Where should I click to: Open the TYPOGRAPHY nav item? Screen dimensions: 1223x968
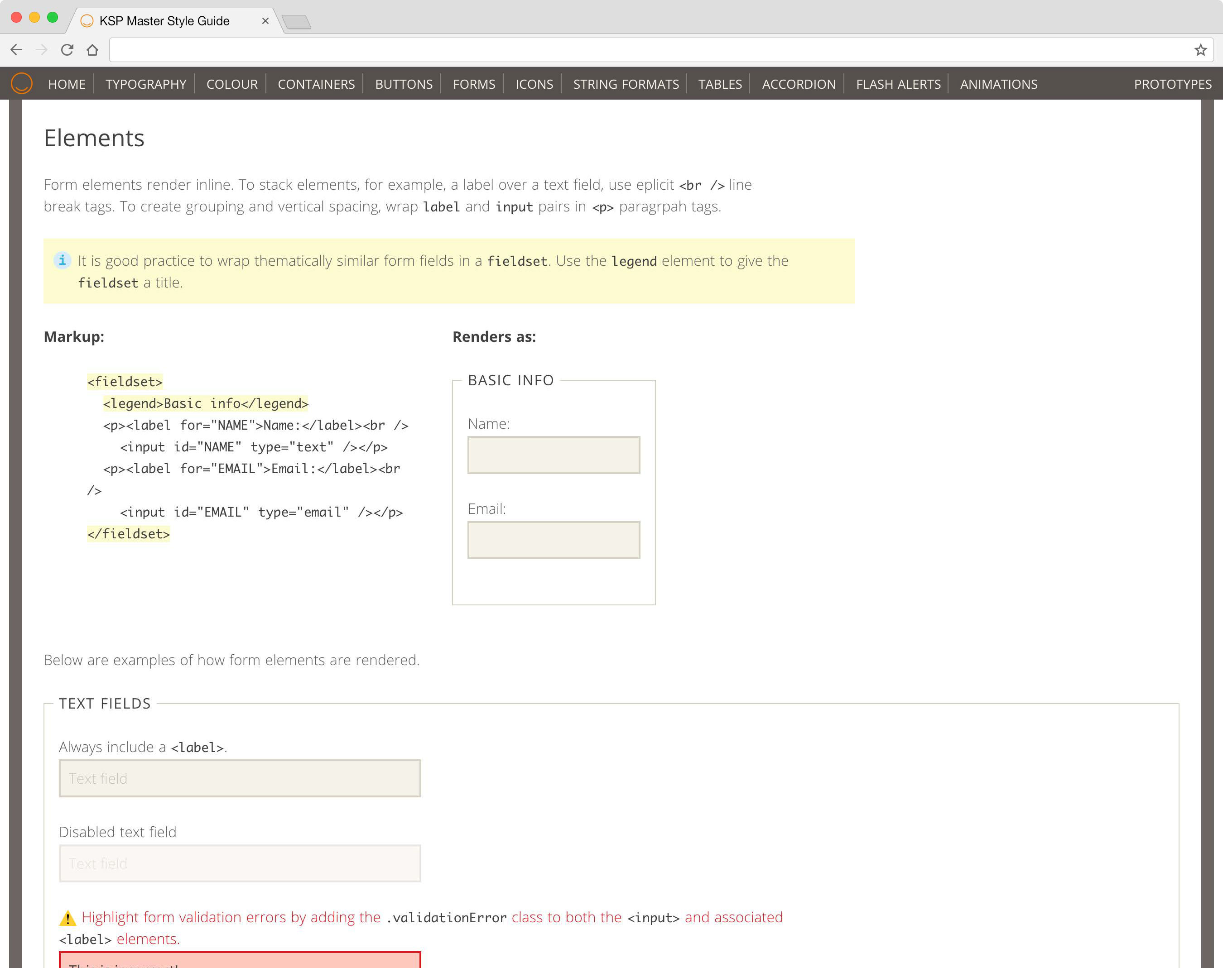pos(146,84)
